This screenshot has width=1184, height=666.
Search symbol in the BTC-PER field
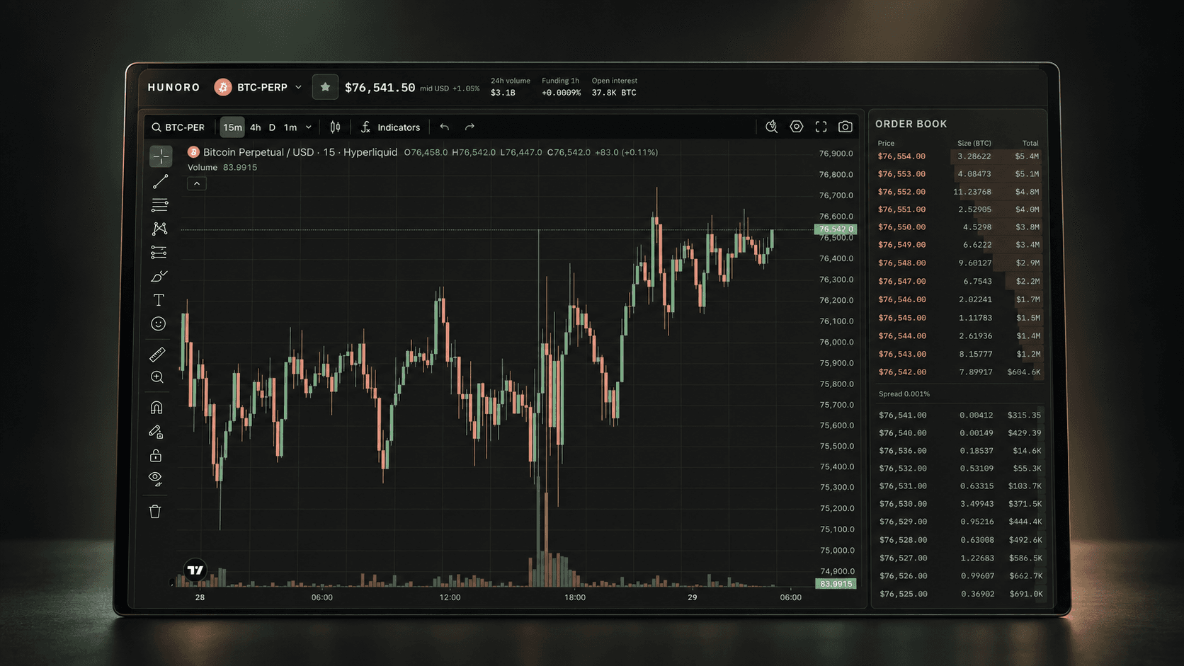[x=178, y=127]
